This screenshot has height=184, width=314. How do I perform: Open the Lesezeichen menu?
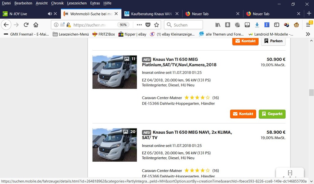click(77, 3)
